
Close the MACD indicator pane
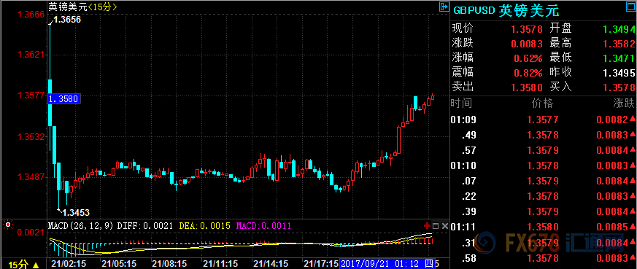tap(444, 225)
